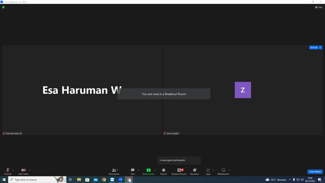Click the blue Leave Room button
Viewport: 325px width, 183px height.
(x=315, y=172)
